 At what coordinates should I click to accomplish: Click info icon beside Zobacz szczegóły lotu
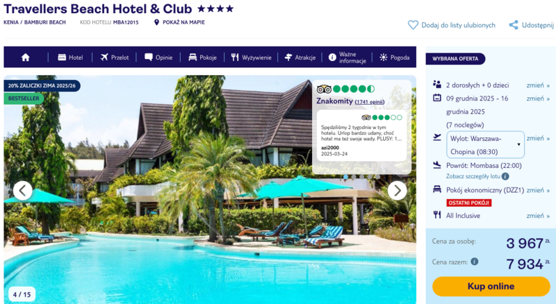pos(505,176)
